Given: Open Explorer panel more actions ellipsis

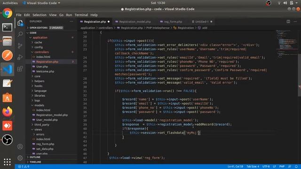Looking at the screenshot, I should 71,22.
